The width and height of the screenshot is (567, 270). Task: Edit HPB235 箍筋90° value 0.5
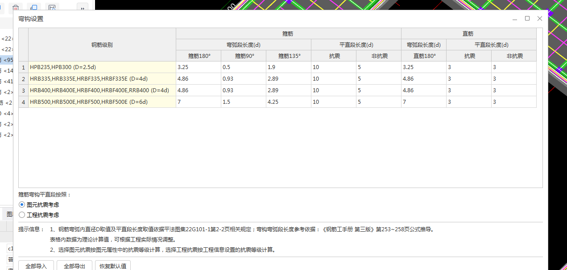coord(244,67)
